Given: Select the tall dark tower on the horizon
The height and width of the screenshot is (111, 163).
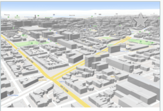Looking at the screenshot, I should (35, 16).
